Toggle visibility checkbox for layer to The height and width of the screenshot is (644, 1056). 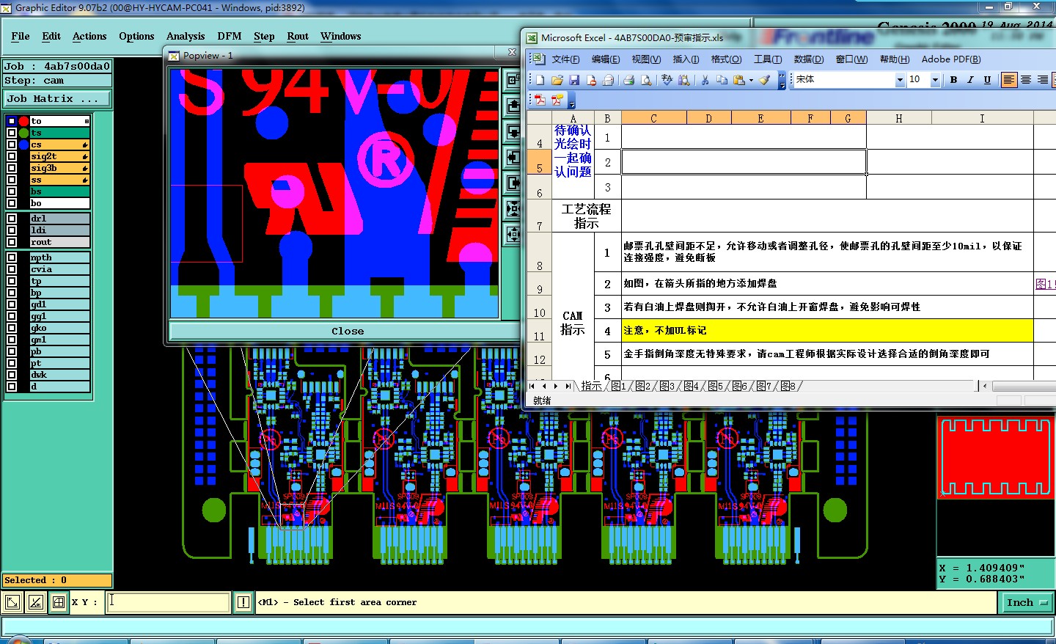coord(11,121)
